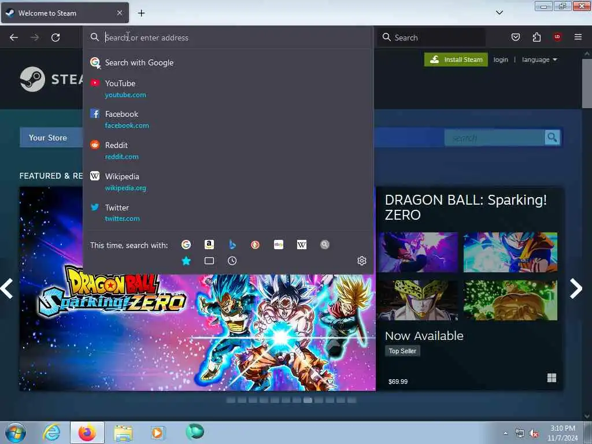Open the Your Store menu

(48, 138)
